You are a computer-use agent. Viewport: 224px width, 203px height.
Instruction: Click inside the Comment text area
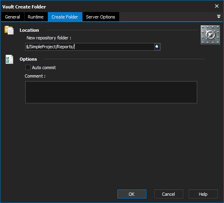111,92
